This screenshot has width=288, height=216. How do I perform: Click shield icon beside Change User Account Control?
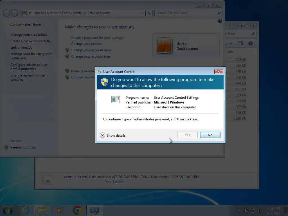coord(67,77)
